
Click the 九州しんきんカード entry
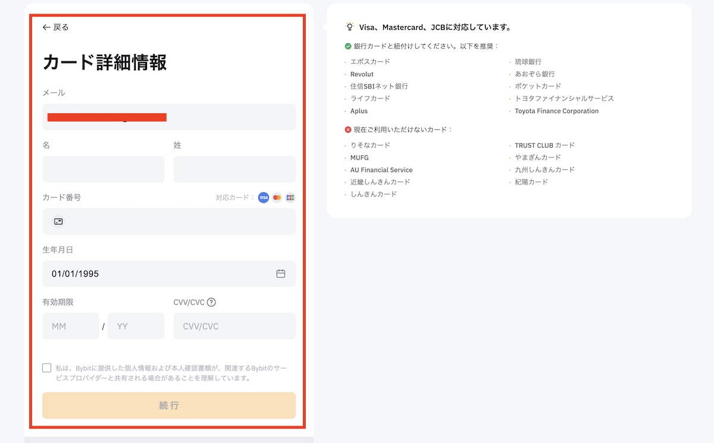click(x=545, y=170)
